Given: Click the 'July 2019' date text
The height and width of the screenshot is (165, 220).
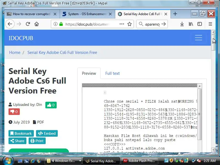Looking at the screenshot, I should [x=21, y=122].
